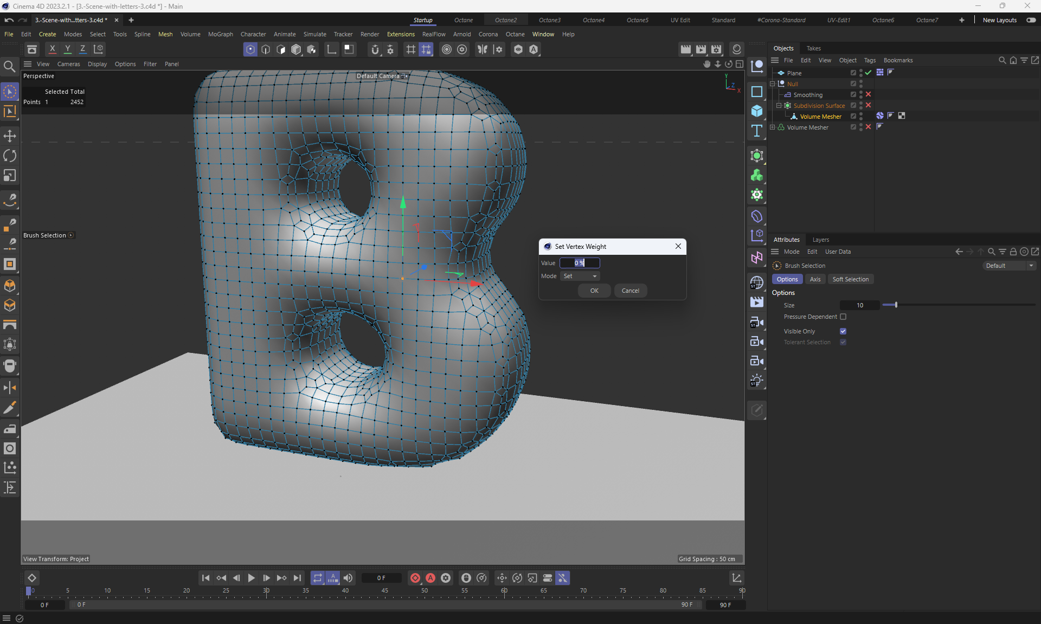The image size is (1041, 624).
Task: Toggle the Pressure Dependent checkbox
Action: (843, 317)
